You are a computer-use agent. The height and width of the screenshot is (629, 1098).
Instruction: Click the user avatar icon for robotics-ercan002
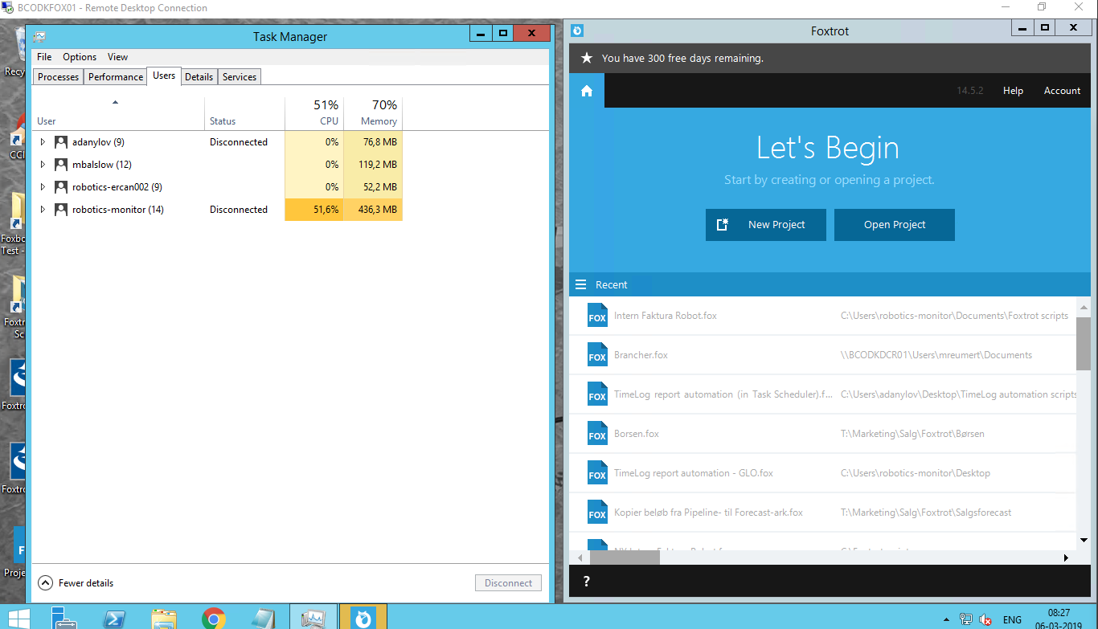point(61,187)
